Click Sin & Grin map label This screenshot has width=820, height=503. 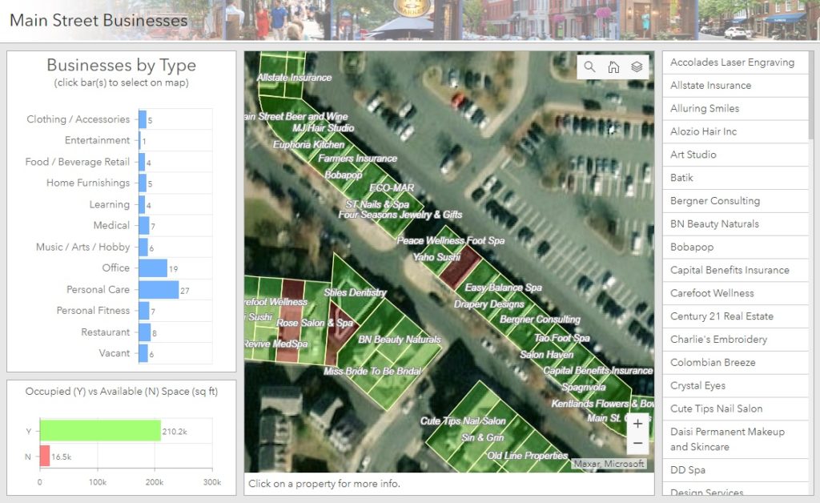pos(482,437)
